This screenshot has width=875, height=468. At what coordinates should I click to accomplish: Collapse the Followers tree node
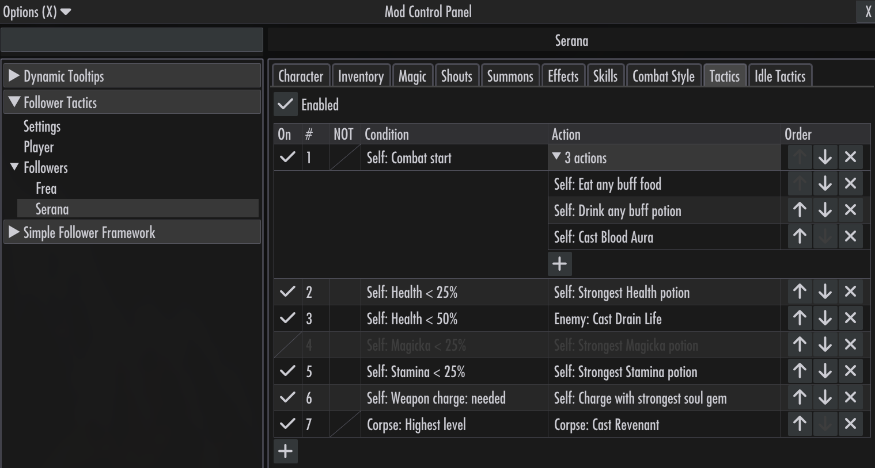pyautogui.click(x=14, y=167)
